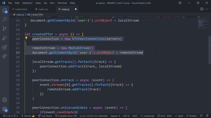Screen dimensions: 211x118
Task: Open the notifications bell in status bar
Action: 207,116
